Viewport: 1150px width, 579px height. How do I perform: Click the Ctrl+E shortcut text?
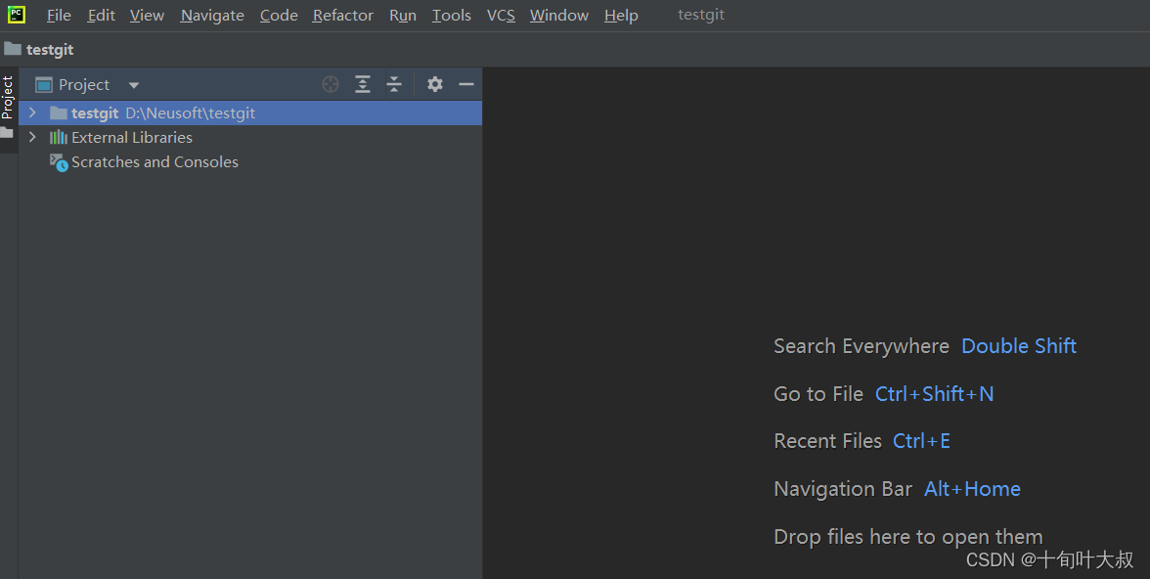[x=921, y=441]
